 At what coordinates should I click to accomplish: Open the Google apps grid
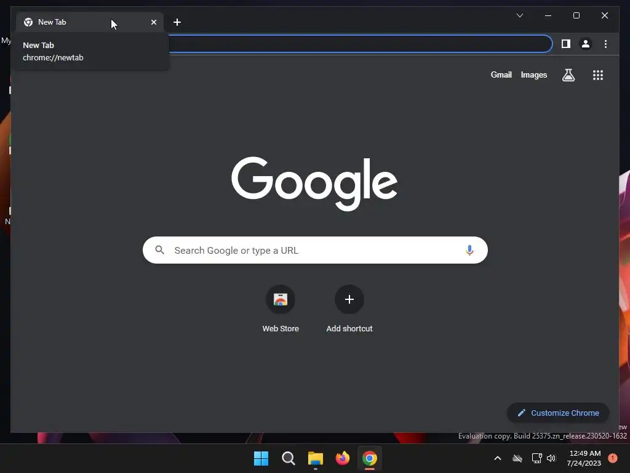(x=598, y=75)
